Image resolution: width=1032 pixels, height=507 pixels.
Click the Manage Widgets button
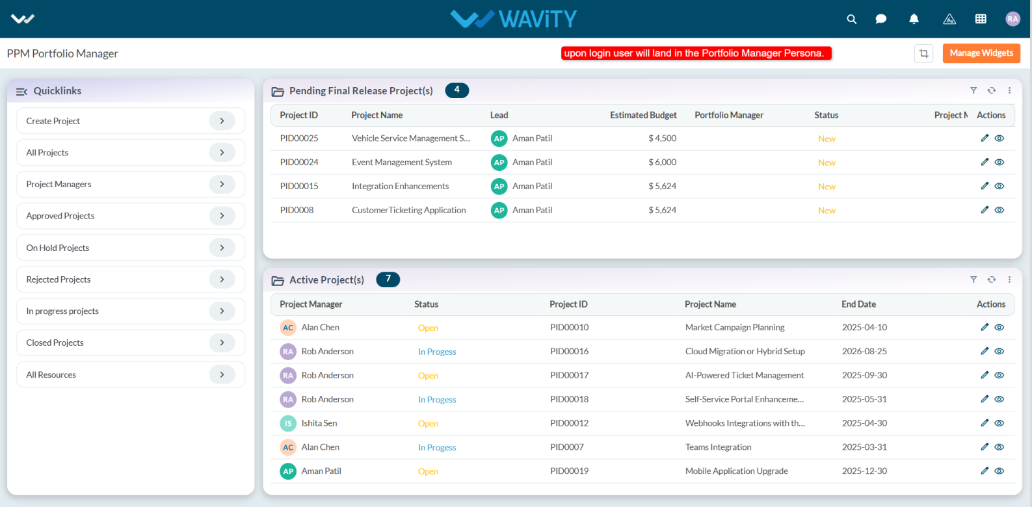[x=981, y=53]
